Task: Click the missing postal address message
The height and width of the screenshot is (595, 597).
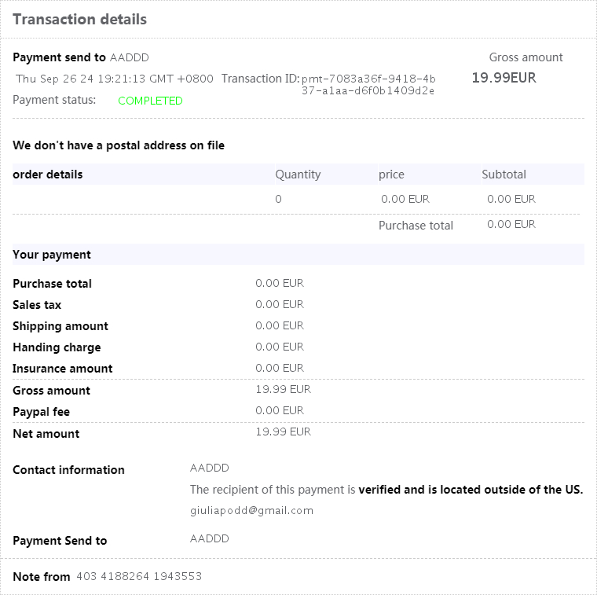Action: tap(119, 145)
